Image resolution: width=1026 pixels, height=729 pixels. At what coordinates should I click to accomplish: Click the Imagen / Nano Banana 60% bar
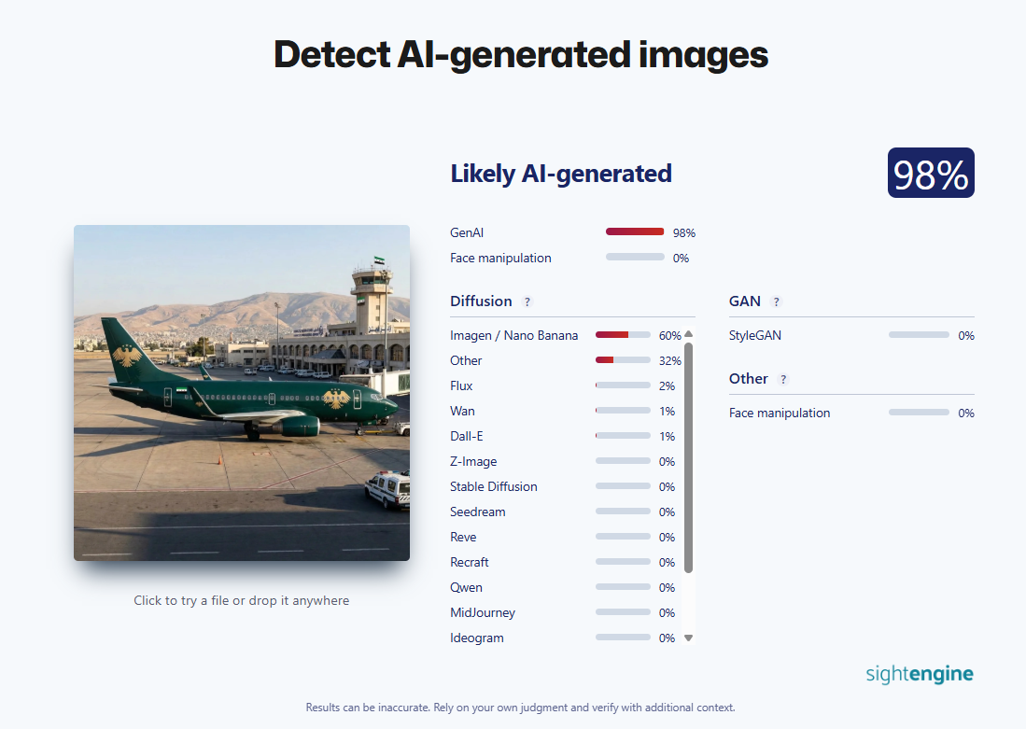pos(623,335)
